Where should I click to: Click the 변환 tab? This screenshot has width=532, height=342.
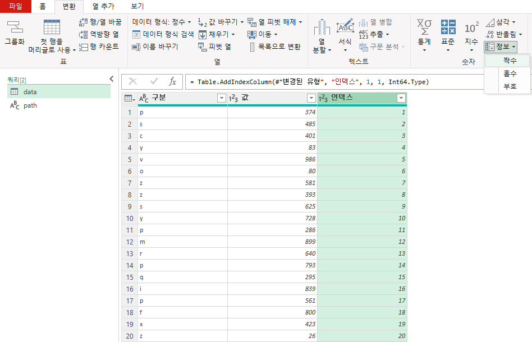point(69,6)
